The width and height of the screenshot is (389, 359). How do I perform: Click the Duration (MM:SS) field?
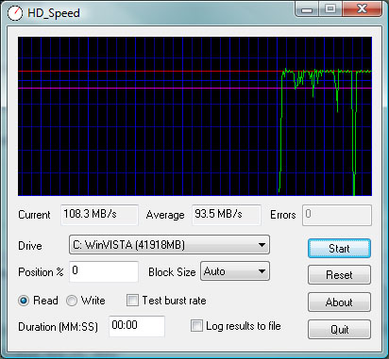coord(137,326)
